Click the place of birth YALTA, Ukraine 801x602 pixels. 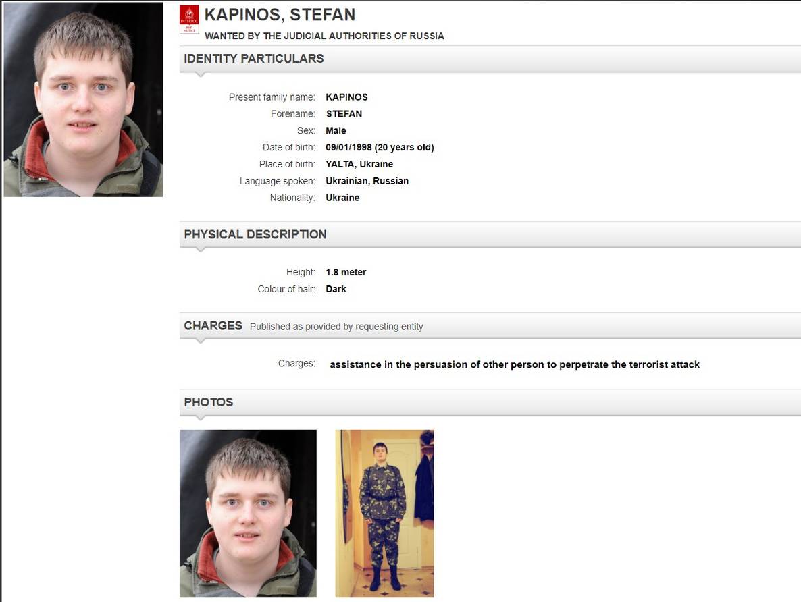pos(359,165)
